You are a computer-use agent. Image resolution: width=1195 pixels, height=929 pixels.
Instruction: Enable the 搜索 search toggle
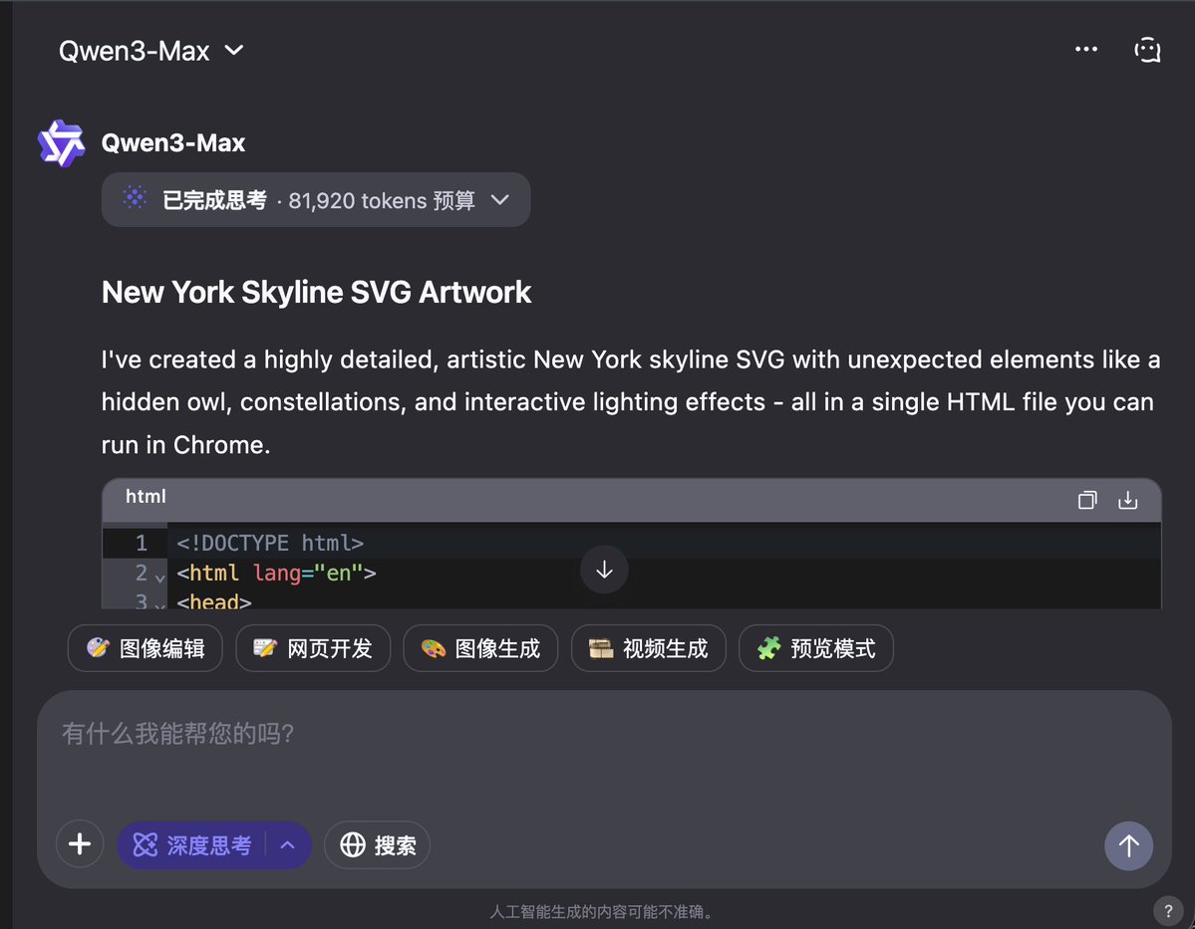tap(377, 844)
